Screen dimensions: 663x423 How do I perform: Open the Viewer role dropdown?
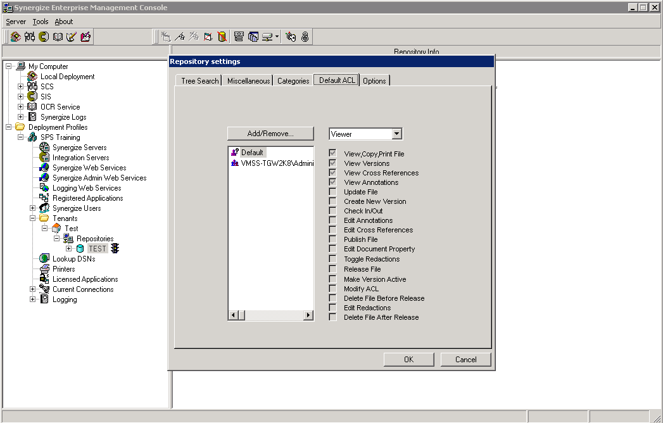click(396, 134)
